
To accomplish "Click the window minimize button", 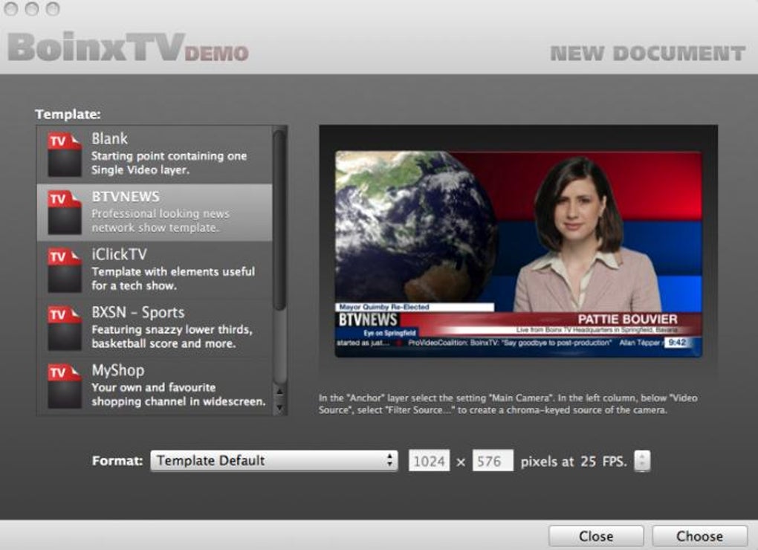I will 31,9.
